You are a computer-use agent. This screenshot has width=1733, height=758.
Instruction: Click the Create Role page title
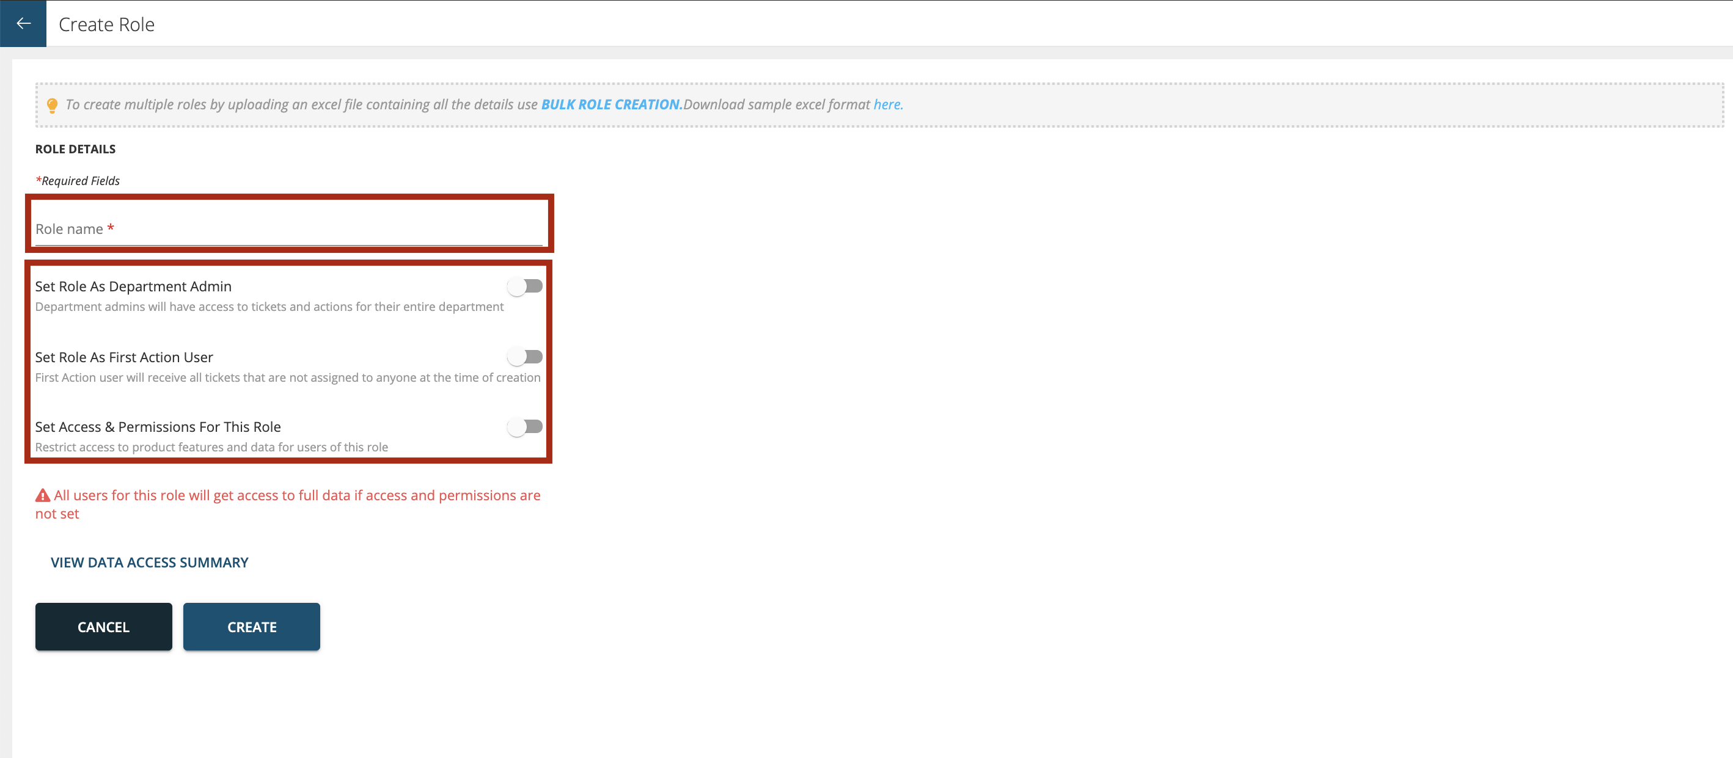click(x=106, y=24)
